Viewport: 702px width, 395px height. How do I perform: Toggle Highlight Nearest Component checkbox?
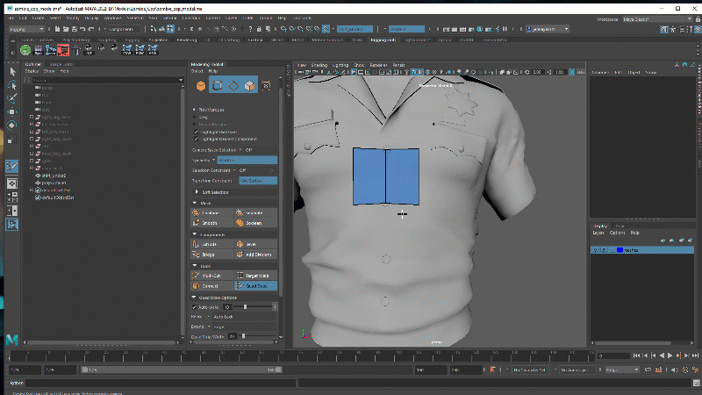(195, 139)
